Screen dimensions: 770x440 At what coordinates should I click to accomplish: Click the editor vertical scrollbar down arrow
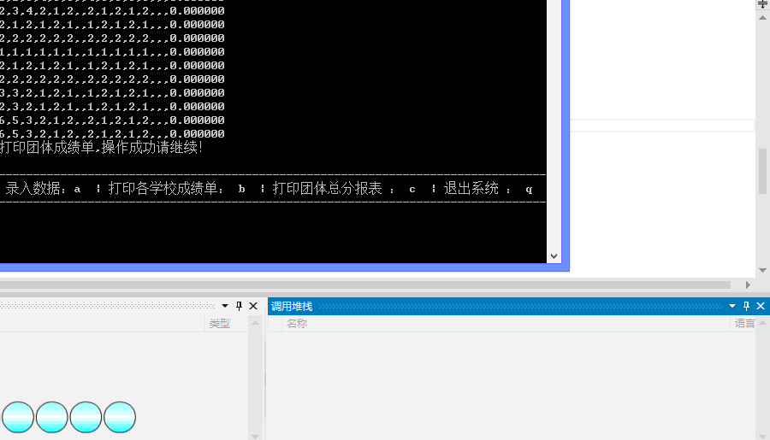coord(762,270)
